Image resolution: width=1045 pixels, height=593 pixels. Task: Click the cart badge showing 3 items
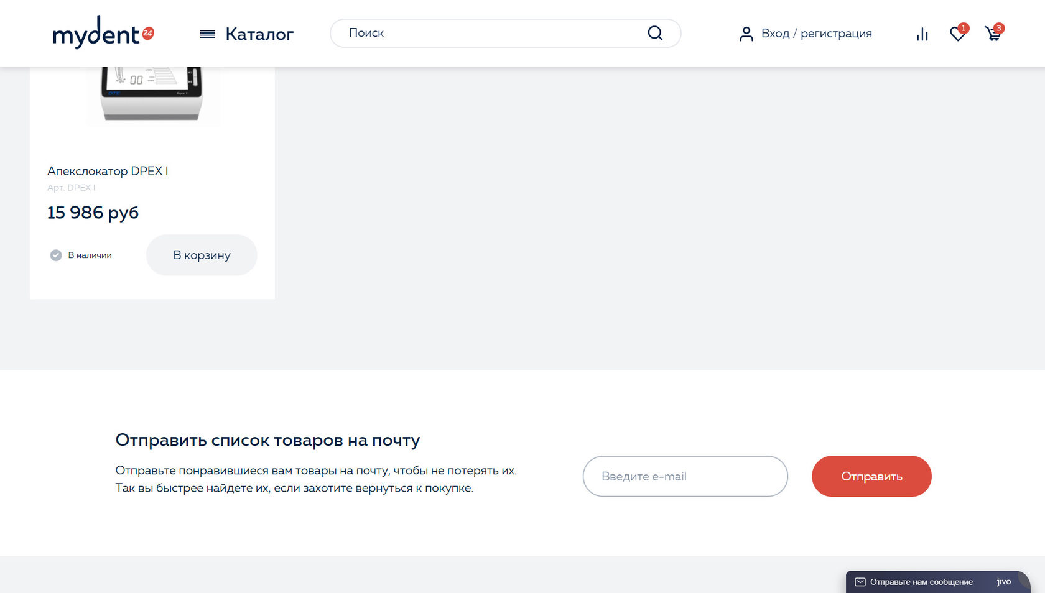[999, 28]
